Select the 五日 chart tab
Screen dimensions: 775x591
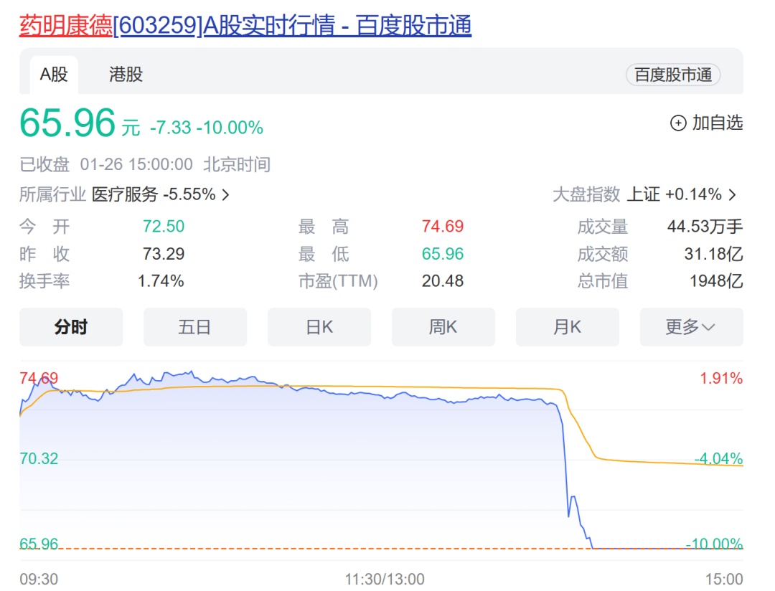click(194, 327)
